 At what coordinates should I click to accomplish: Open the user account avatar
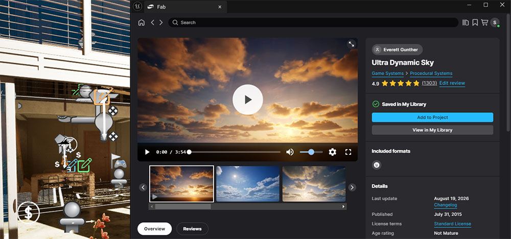[x=495, y=22]
